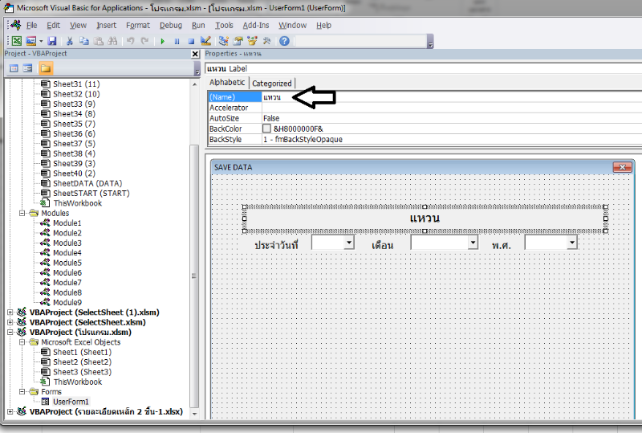Open the Debug menu
The width and height of the screenshot is (642, 433).
coord(170,25)
